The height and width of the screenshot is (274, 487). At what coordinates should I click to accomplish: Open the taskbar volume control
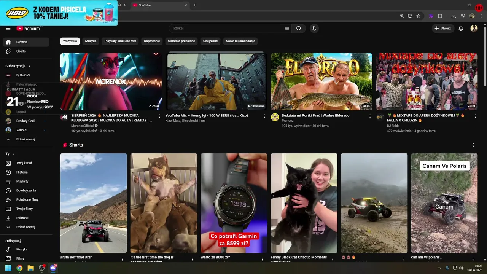tap(462, 268)
